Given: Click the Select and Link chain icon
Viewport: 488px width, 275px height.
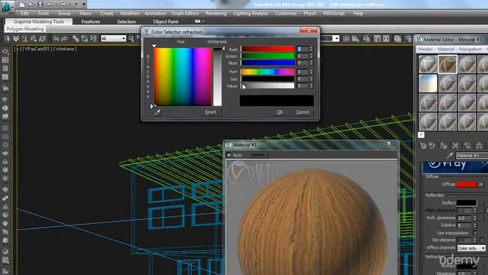Looking at the screenshot, I should [x=75, y=39].
